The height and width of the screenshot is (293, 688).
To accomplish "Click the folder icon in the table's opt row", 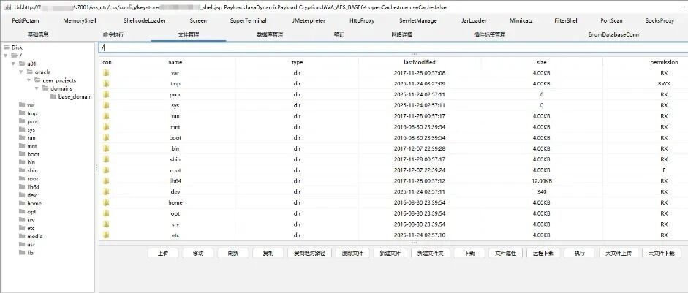I will pos(106,213).
